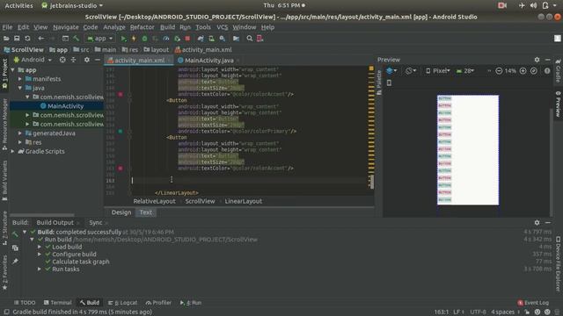Open the system volume indicator
The image size is (563, 316).
[534, 5]
